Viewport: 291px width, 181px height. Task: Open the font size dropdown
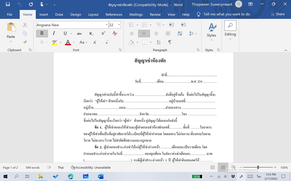119,25
